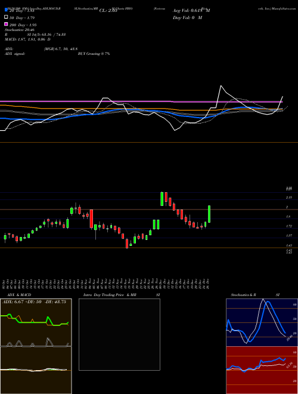This screenshot has height=394, width=298.
Task: Click the blue 20 Day legend swatch
Action: [x=6, y=10]
